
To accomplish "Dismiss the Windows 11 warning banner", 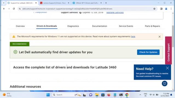I will (x=160, y=37).
